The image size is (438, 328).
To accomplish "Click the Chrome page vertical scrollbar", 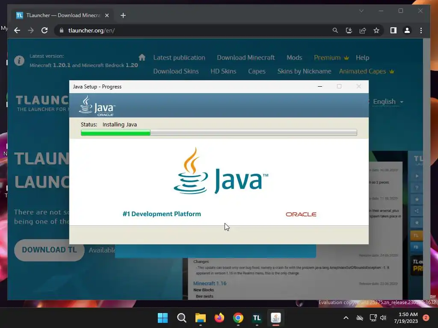I will coord(426,169).
